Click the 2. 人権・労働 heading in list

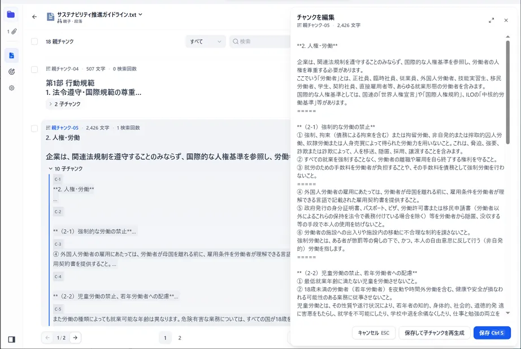click(63, 137)
